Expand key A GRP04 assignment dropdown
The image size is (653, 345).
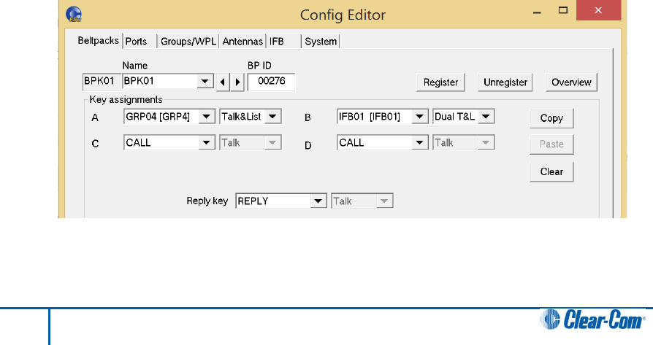pos(206,117)
